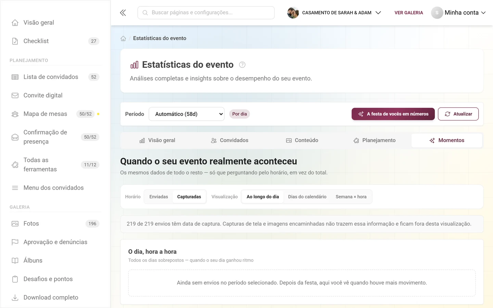
Task: Open the Minha conta menu
Action: pyautogui.click(x=458, y=13)
